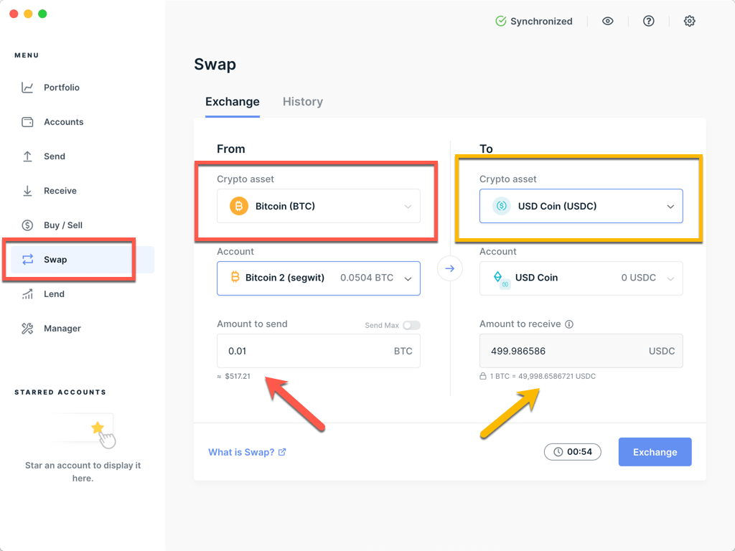Screen dimensions: 735x551
Task: Click the Accounts wallet icon
Action: coord(27,122)
